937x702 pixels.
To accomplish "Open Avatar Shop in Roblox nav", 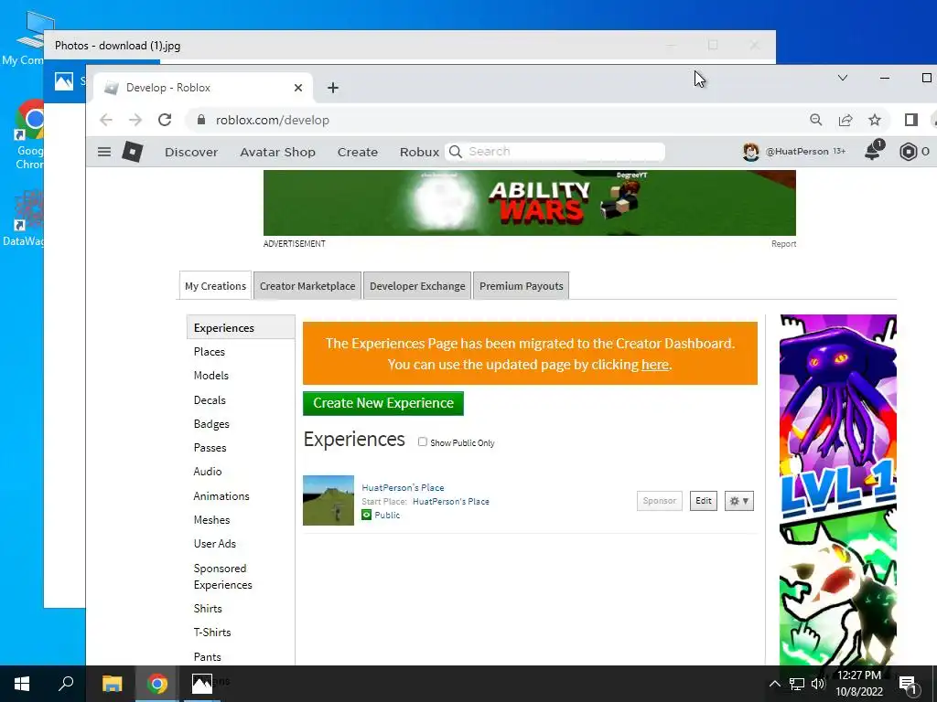I will [277, 153].
